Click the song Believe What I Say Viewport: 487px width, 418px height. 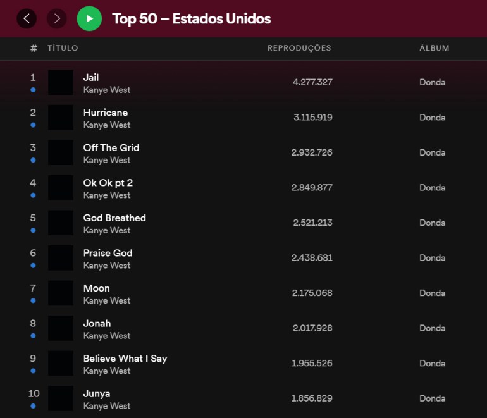point(125,358)
